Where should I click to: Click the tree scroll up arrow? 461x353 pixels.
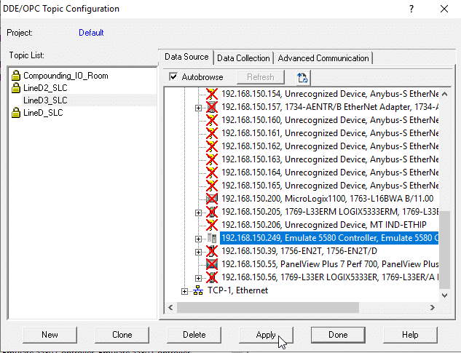444,94
